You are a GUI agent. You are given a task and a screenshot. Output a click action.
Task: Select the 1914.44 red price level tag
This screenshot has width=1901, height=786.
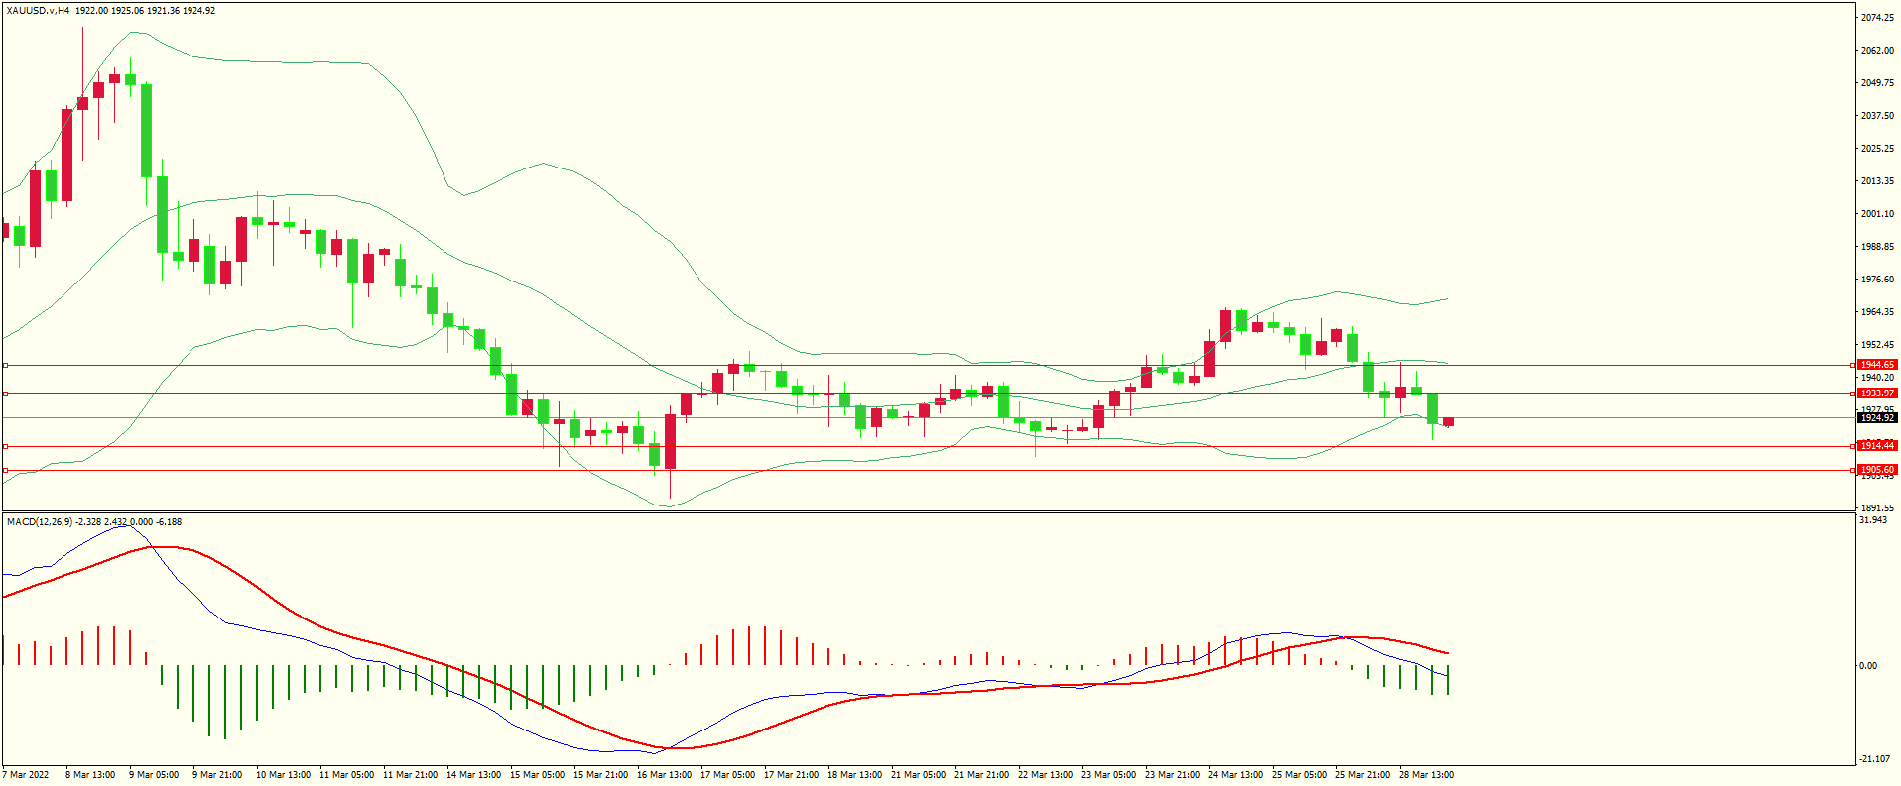[x=1877, y=446]
